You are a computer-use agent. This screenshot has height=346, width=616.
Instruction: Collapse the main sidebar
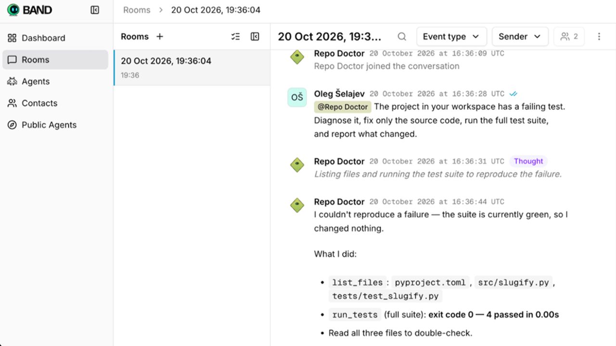[95, 10]
